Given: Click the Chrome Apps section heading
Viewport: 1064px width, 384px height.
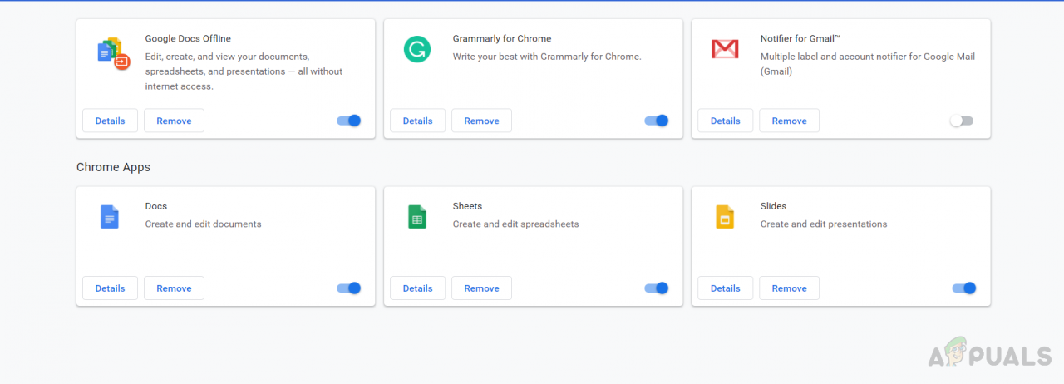Looking at the screenshot, I should coord(113,167).
